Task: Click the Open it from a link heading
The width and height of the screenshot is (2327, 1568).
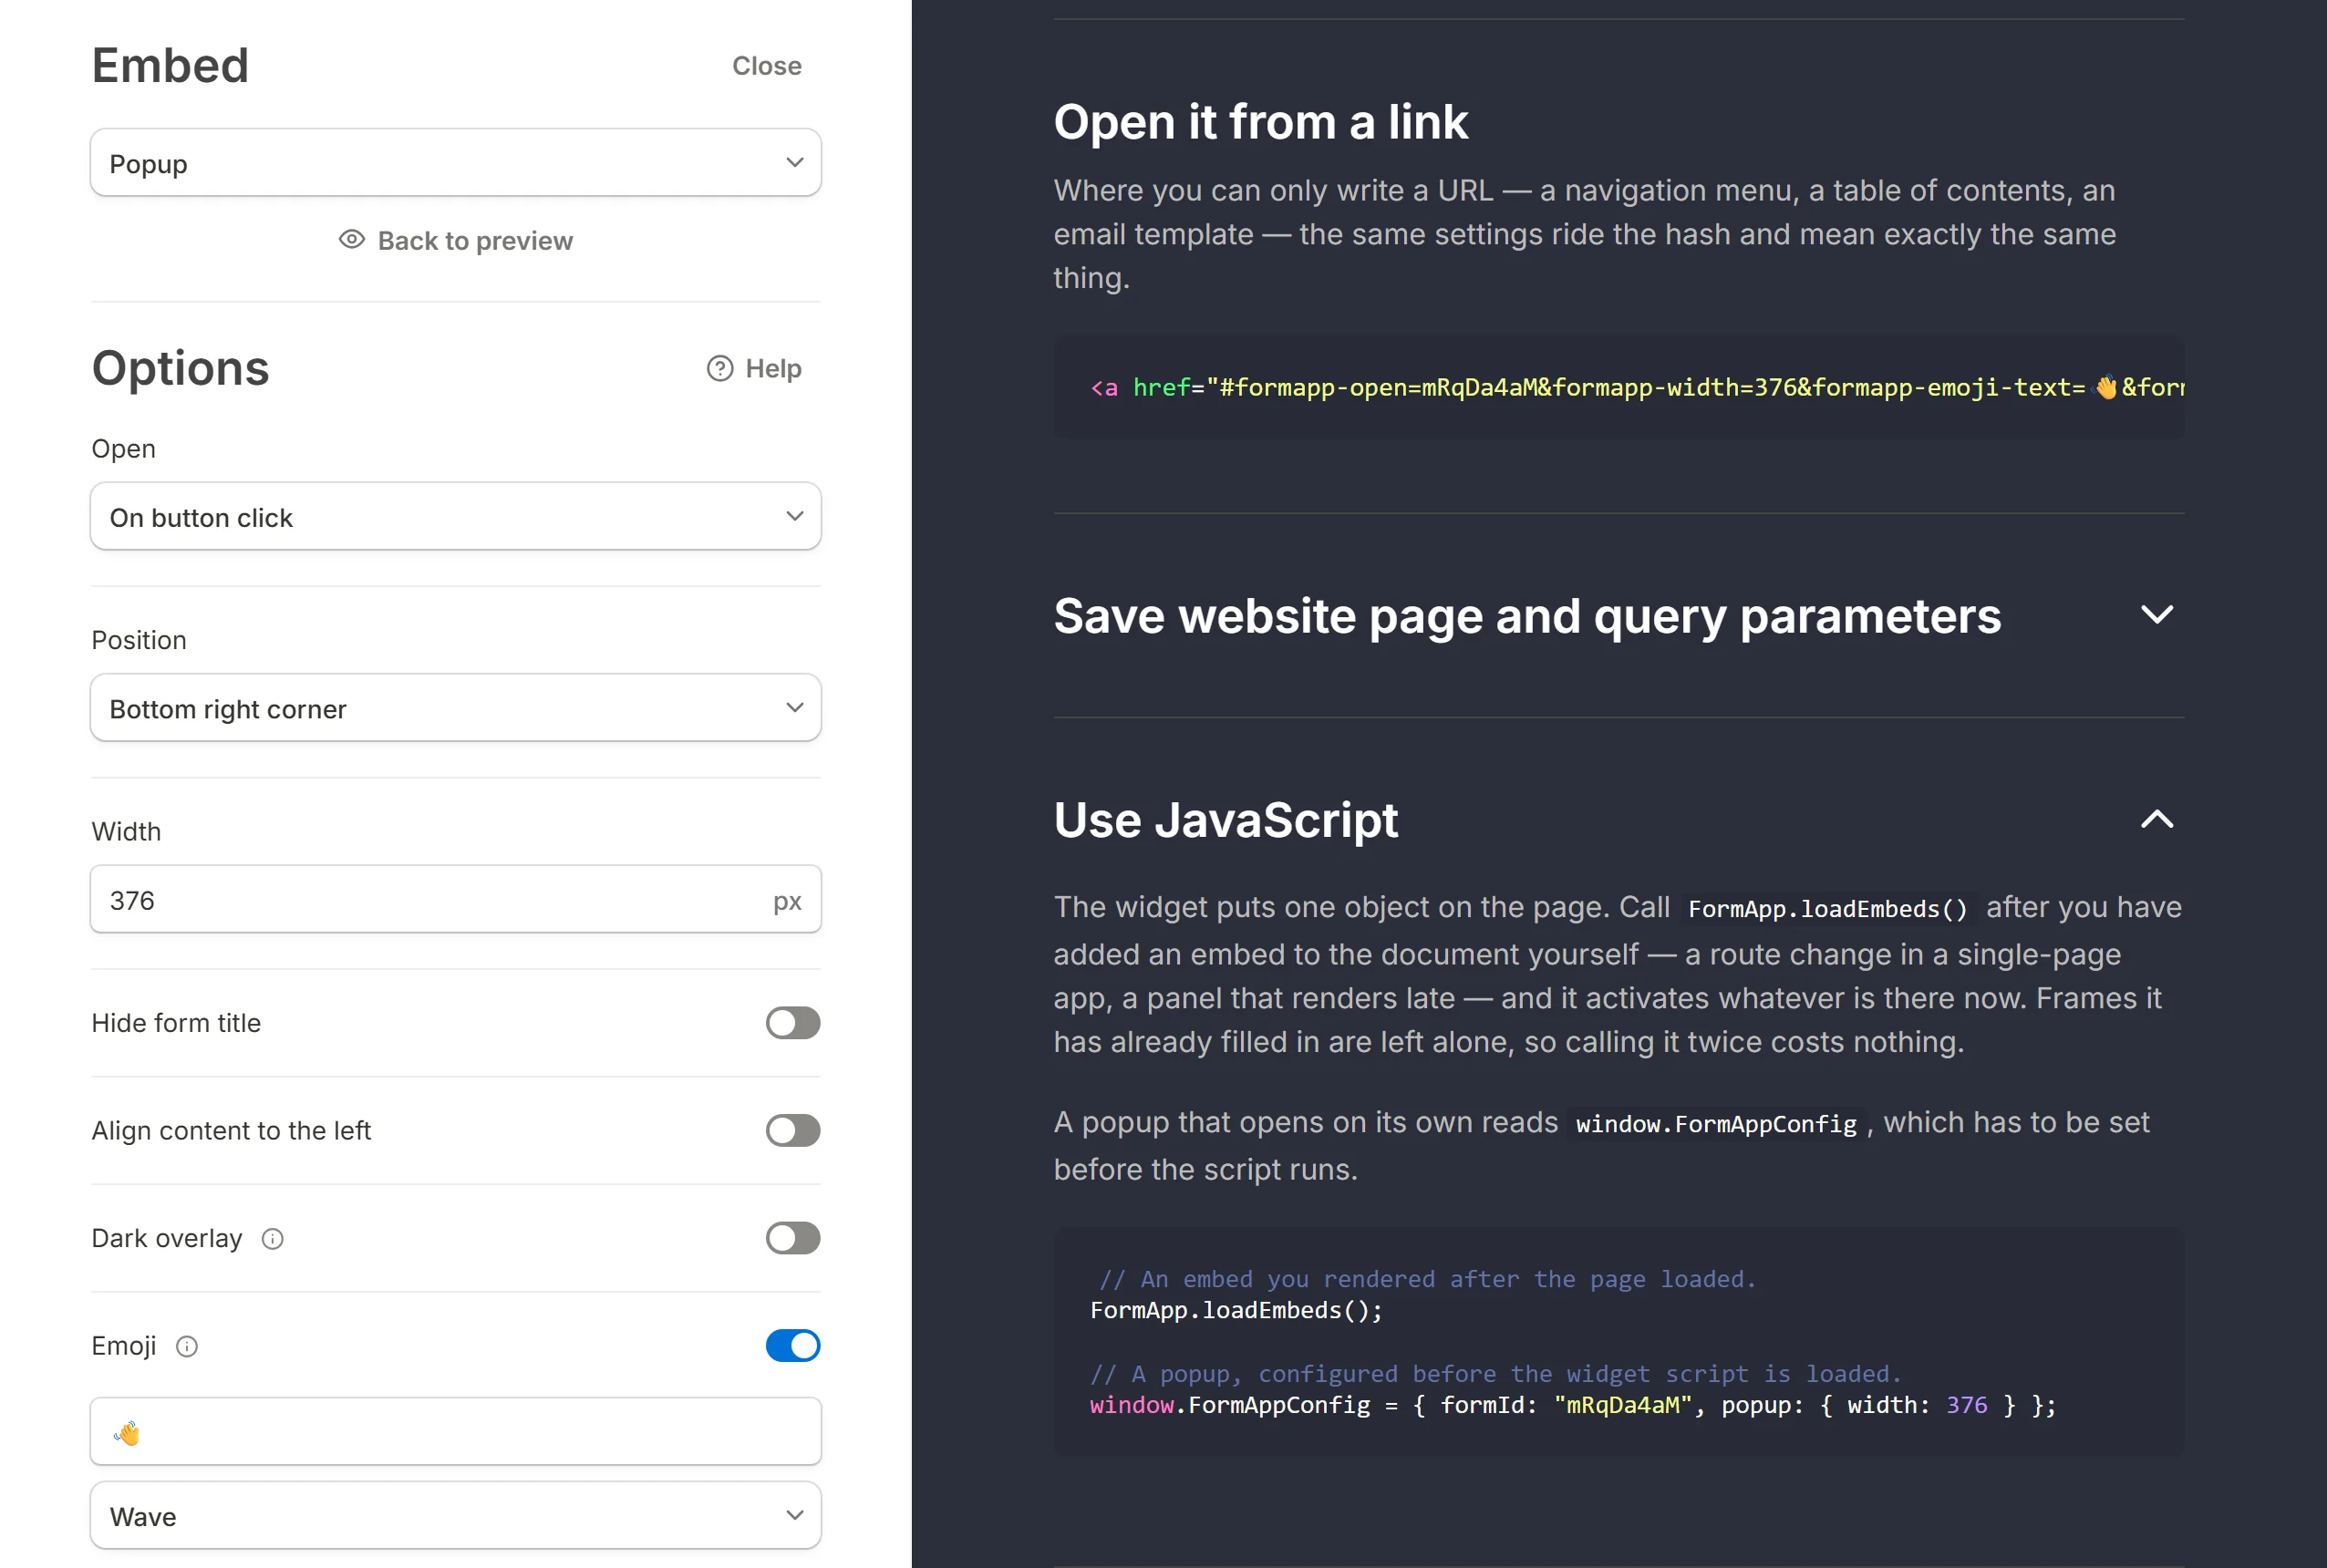Action: (1261, 122)
